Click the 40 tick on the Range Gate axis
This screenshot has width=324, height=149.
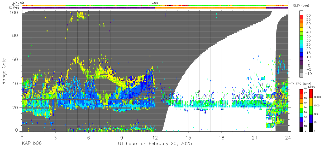[16, 83]
